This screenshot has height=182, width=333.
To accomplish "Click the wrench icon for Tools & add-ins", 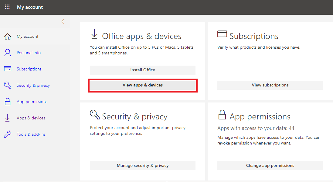I will pos(8,134).
